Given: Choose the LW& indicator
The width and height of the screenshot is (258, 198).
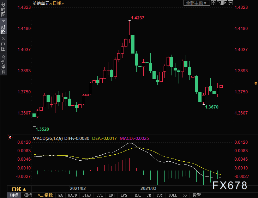Looking at the screenshot, I should [124, 195].
